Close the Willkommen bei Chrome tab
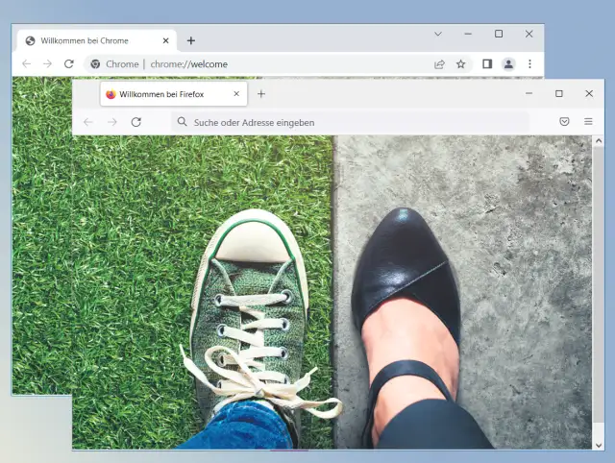 165,40
